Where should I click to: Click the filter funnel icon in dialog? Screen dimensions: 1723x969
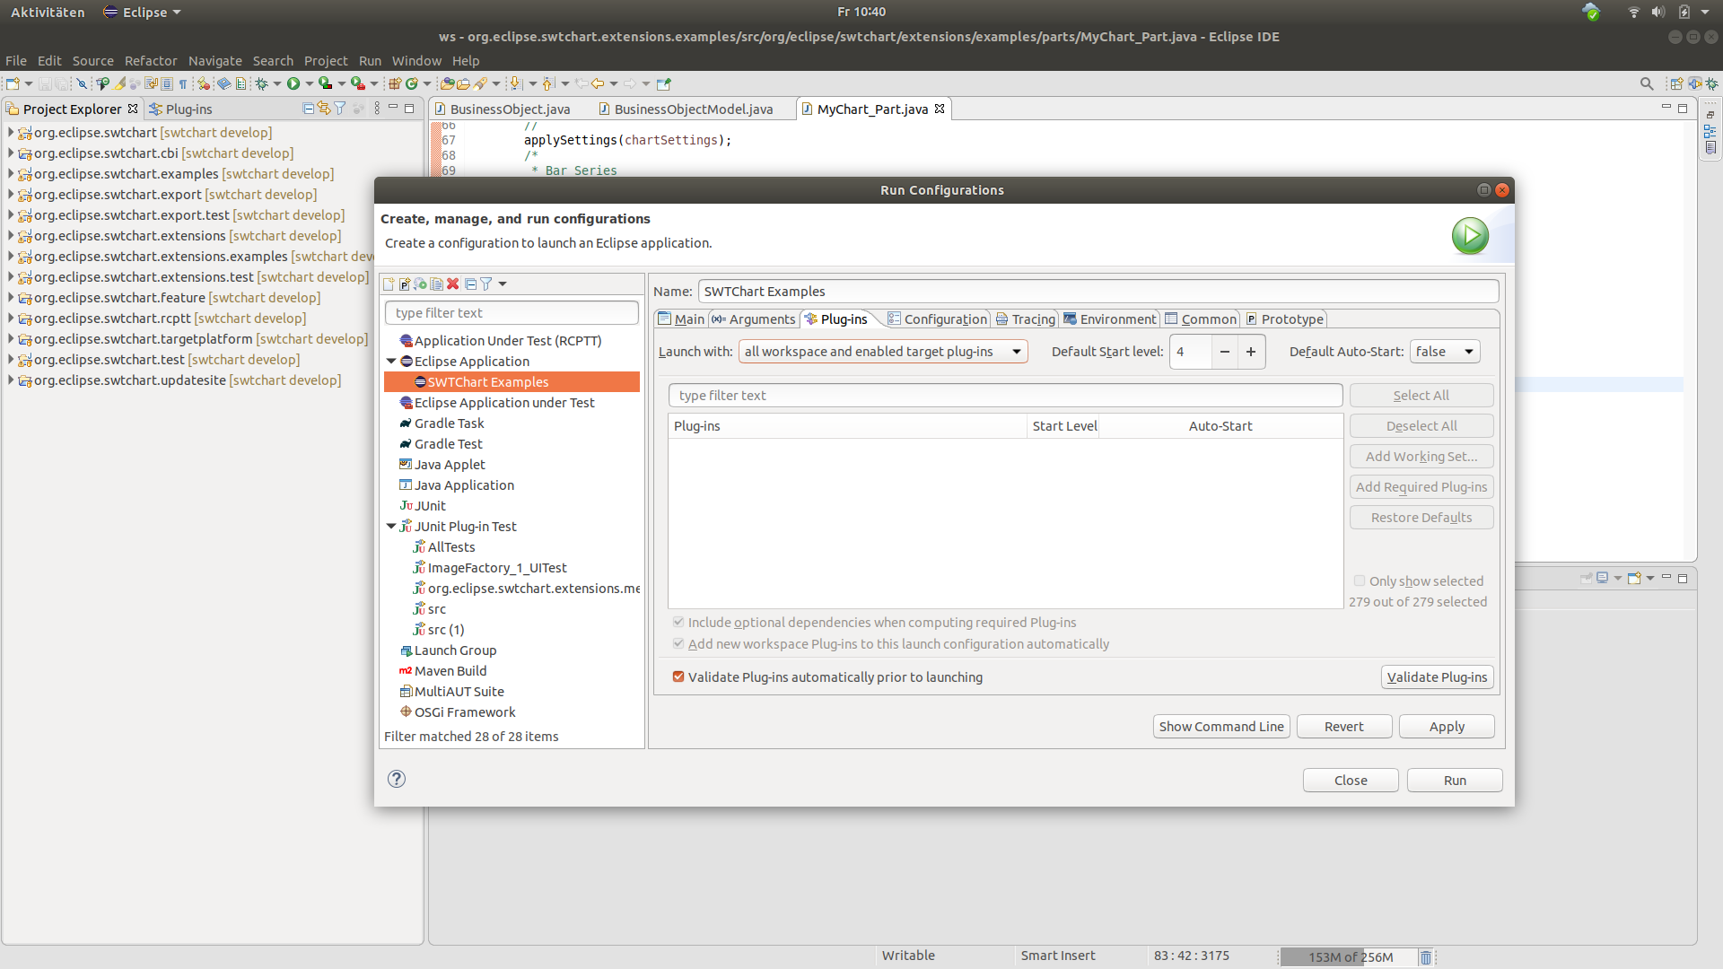pyautogui.click(x=486, y=284)
